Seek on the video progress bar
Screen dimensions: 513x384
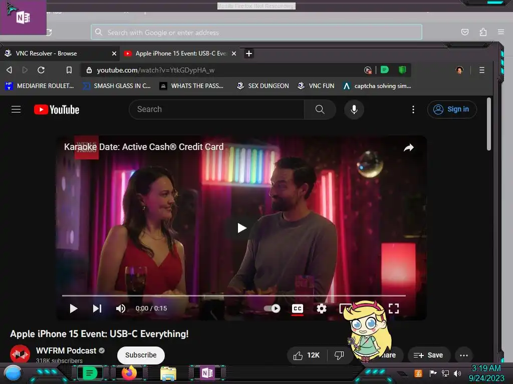[234, 295]
